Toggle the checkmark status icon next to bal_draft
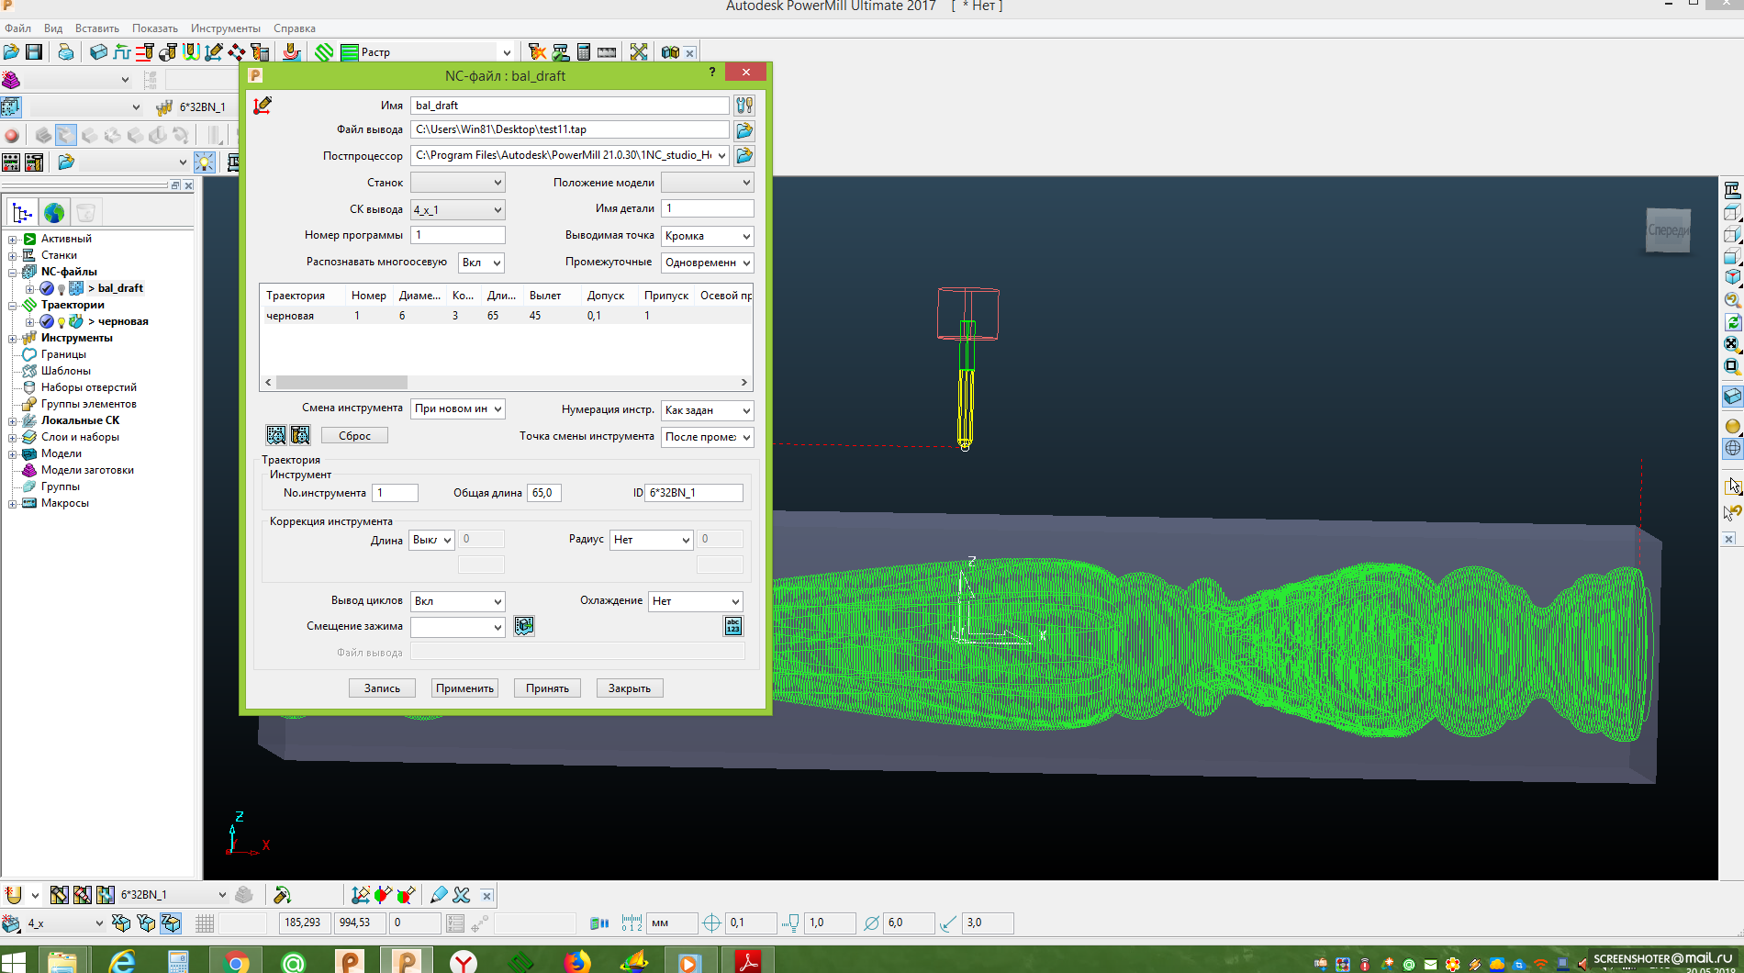The height and width of the screenshot is (973, 1744). [47, 289]
